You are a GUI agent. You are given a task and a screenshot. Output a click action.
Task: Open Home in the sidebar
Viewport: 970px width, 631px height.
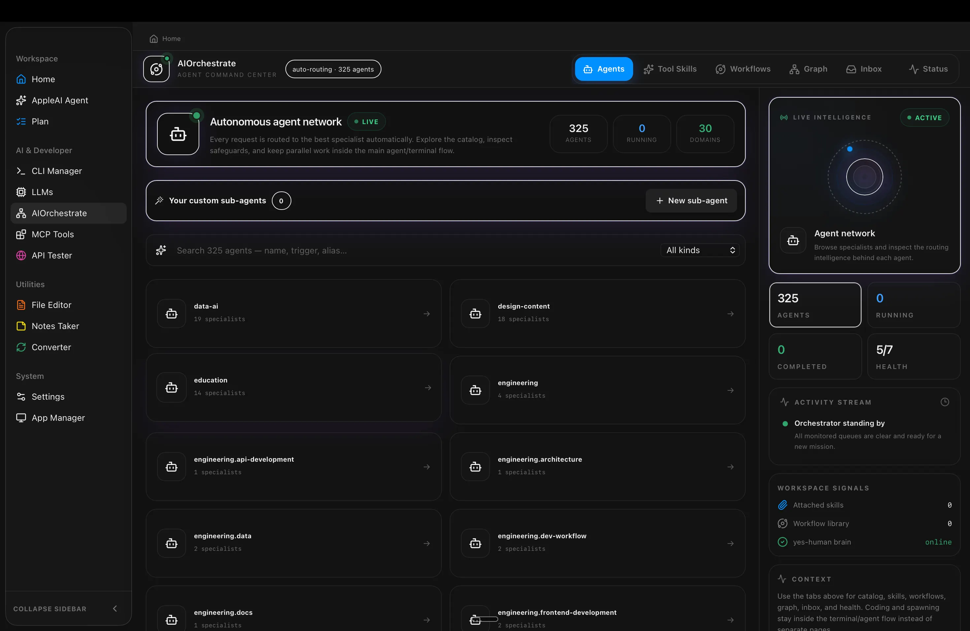[68, 79]
